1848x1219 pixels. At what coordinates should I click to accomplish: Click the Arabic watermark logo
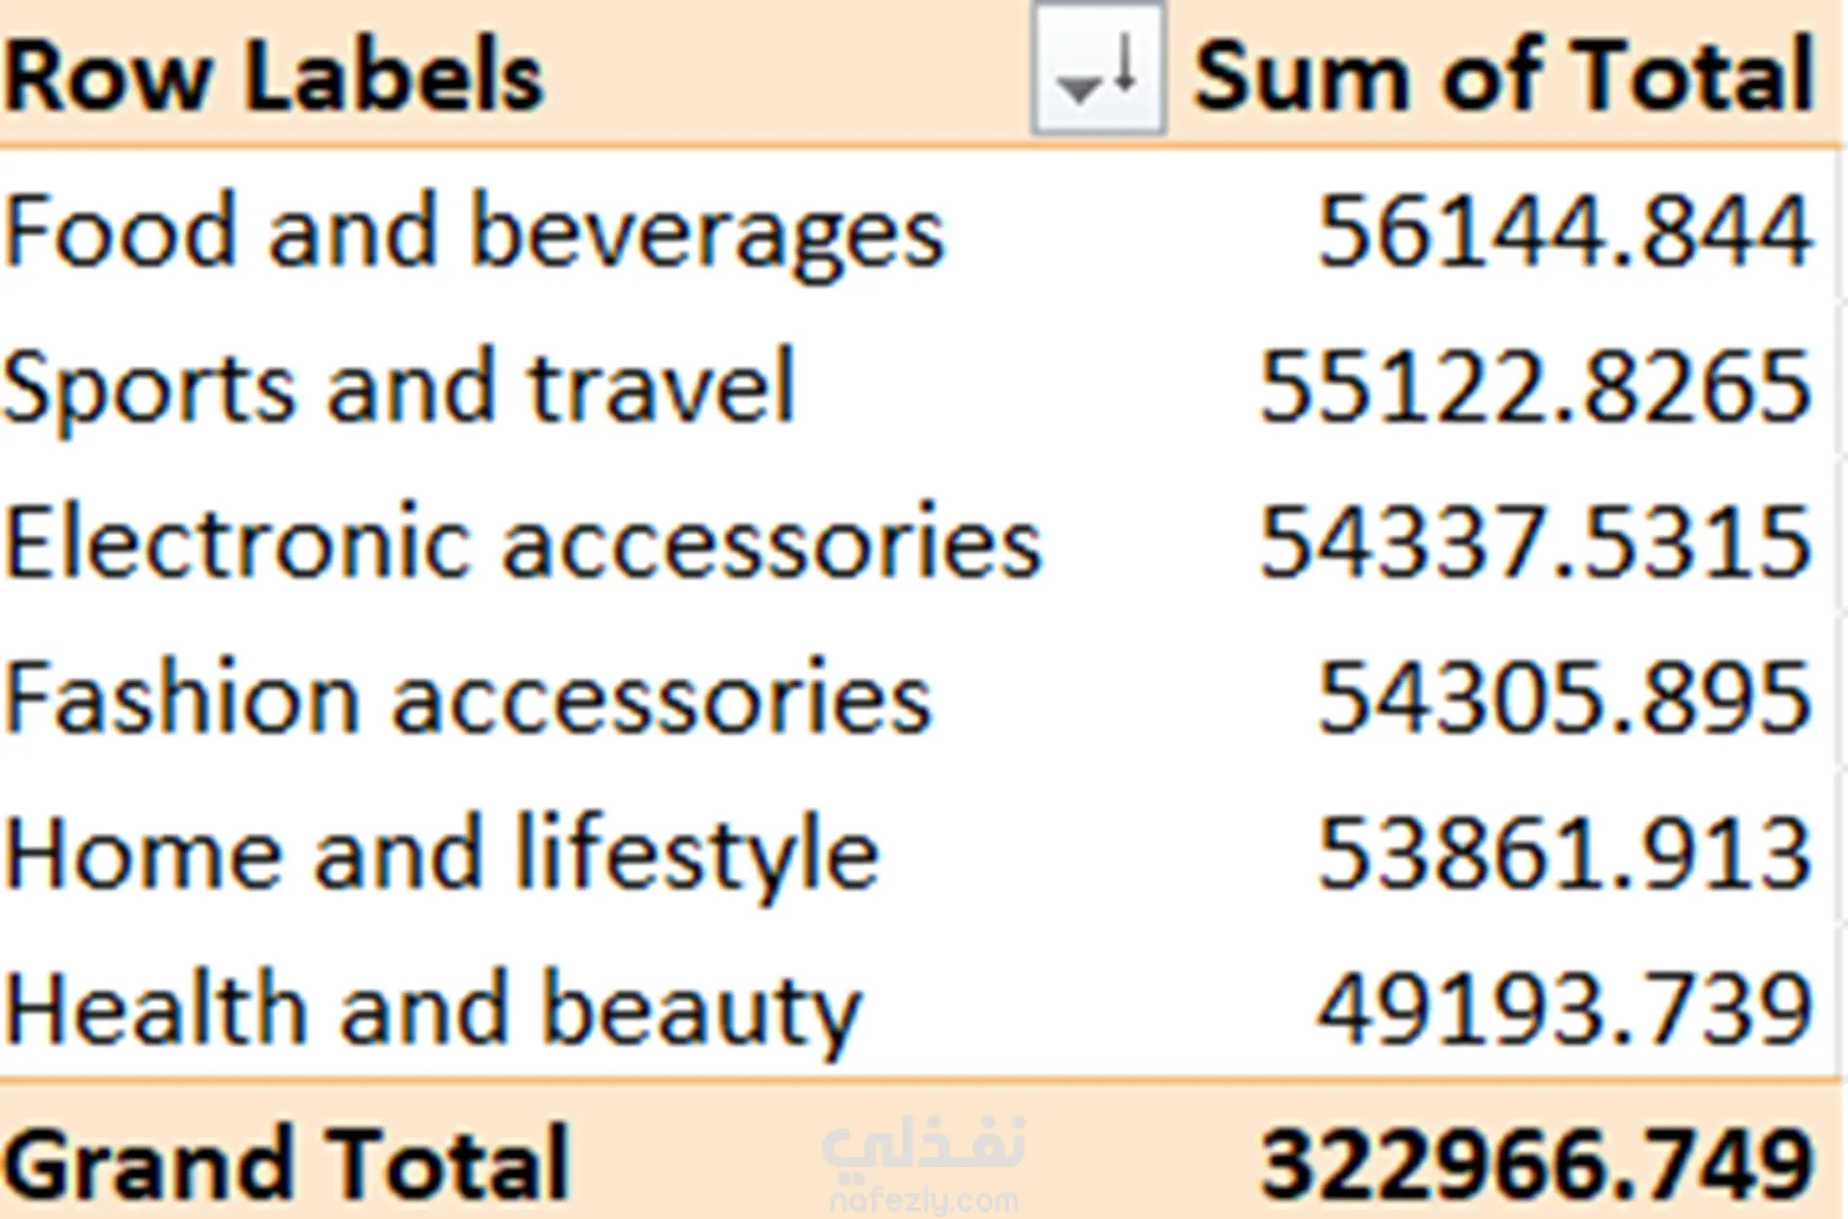pyautogui.click(x=923, y=1147)
